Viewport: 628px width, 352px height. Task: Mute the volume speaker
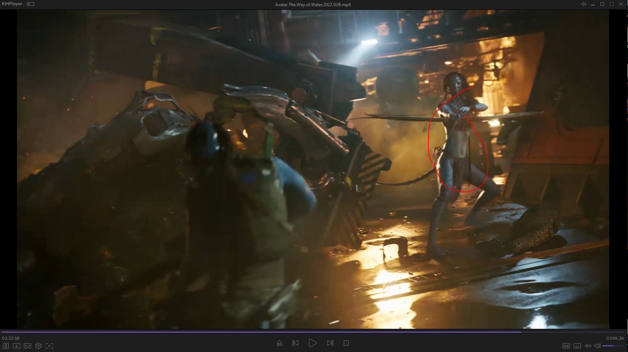pos(597,346)
